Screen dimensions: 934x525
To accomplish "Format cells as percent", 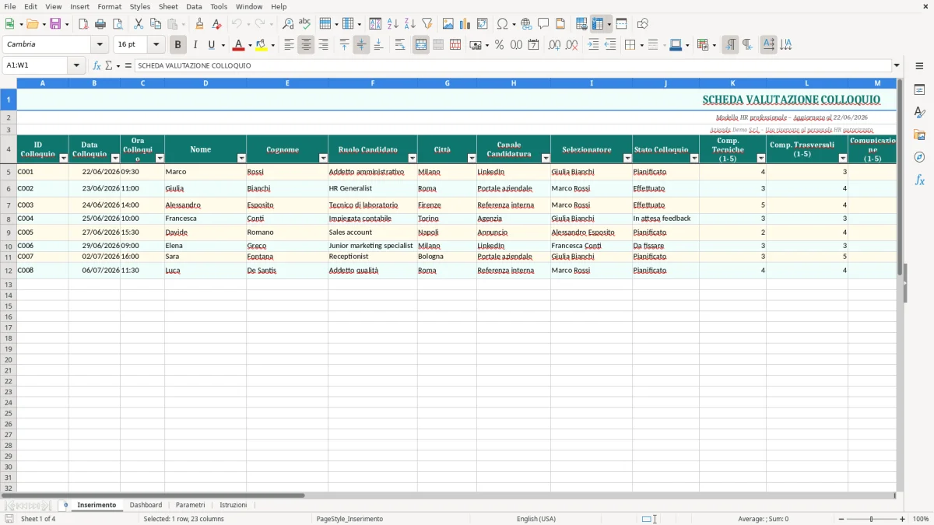I will coord(500,45).
